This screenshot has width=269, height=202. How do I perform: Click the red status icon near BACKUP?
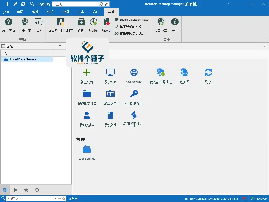(x=244, y=199)
